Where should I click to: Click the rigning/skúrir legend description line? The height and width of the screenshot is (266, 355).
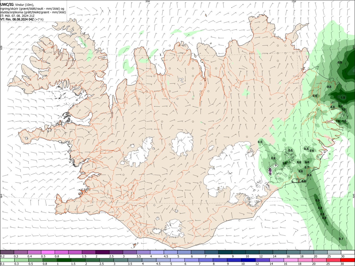(x=32, y=9)
